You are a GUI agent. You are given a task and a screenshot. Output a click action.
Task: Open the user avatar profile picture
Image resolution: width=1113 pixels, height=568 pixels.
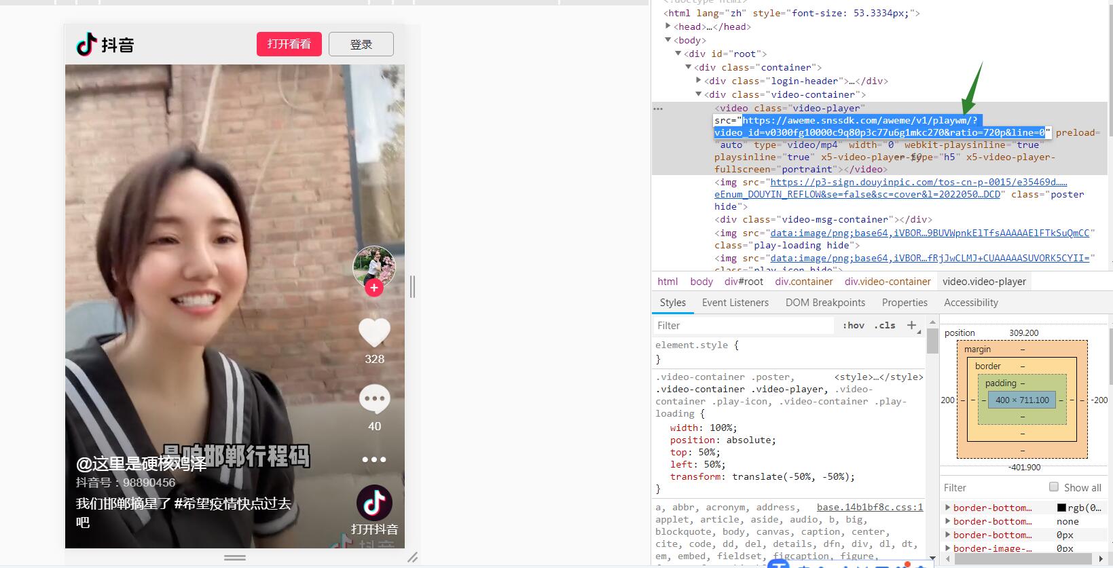click(x=374, y=265)
